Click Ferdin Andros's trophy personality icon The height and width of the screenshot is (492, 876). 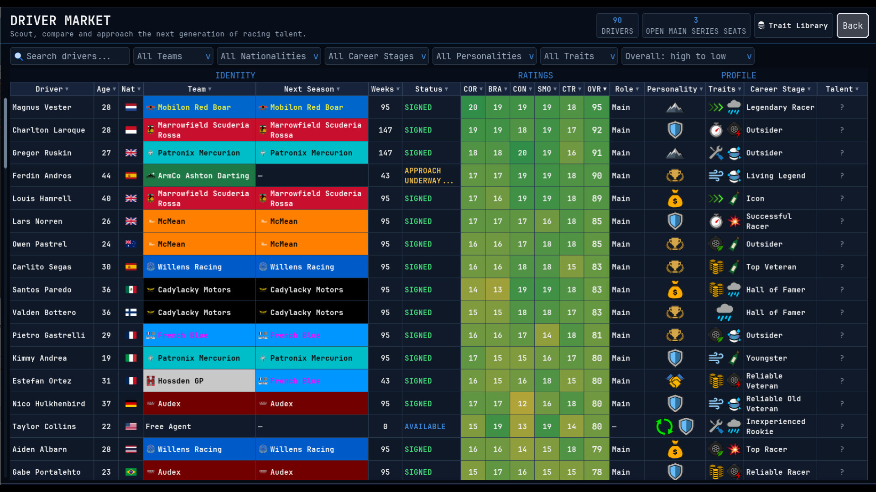point(675,176)
